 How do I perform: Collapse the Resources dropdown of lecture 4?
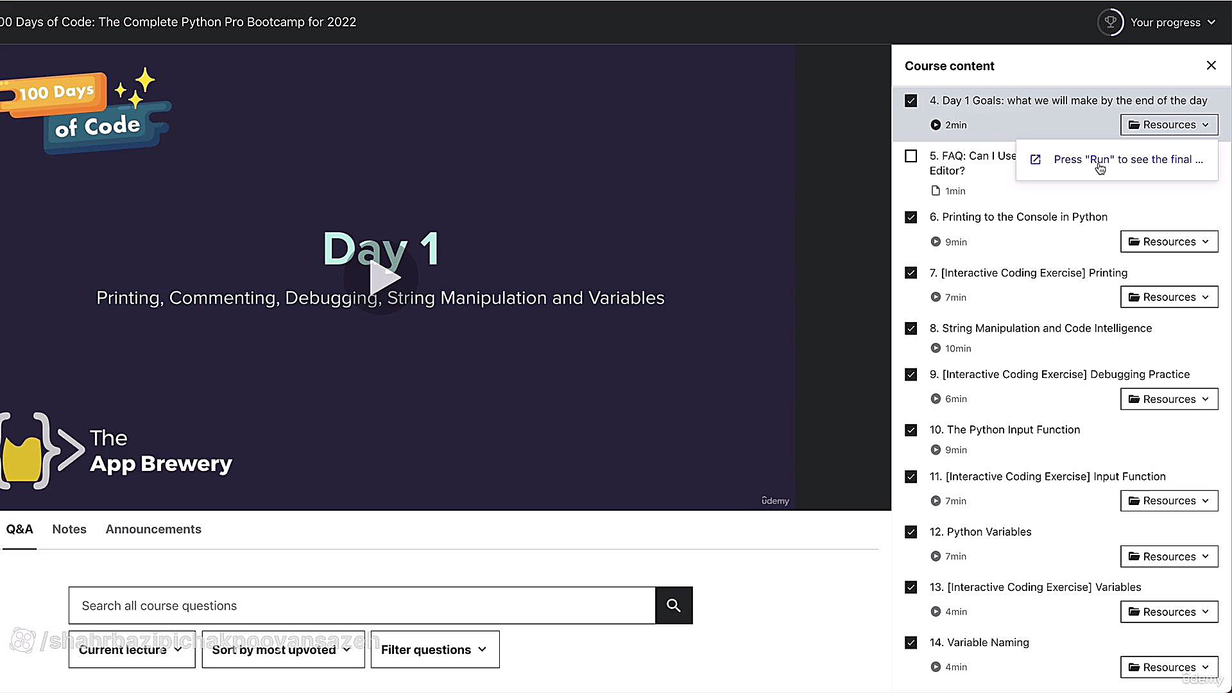[1169, 124]
